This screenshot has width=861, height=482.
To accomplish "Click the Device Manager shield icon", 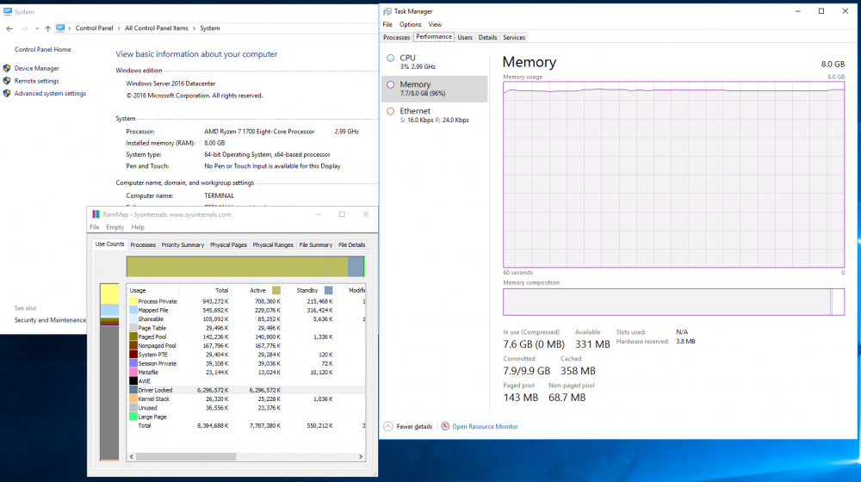I will click(7, 68).
